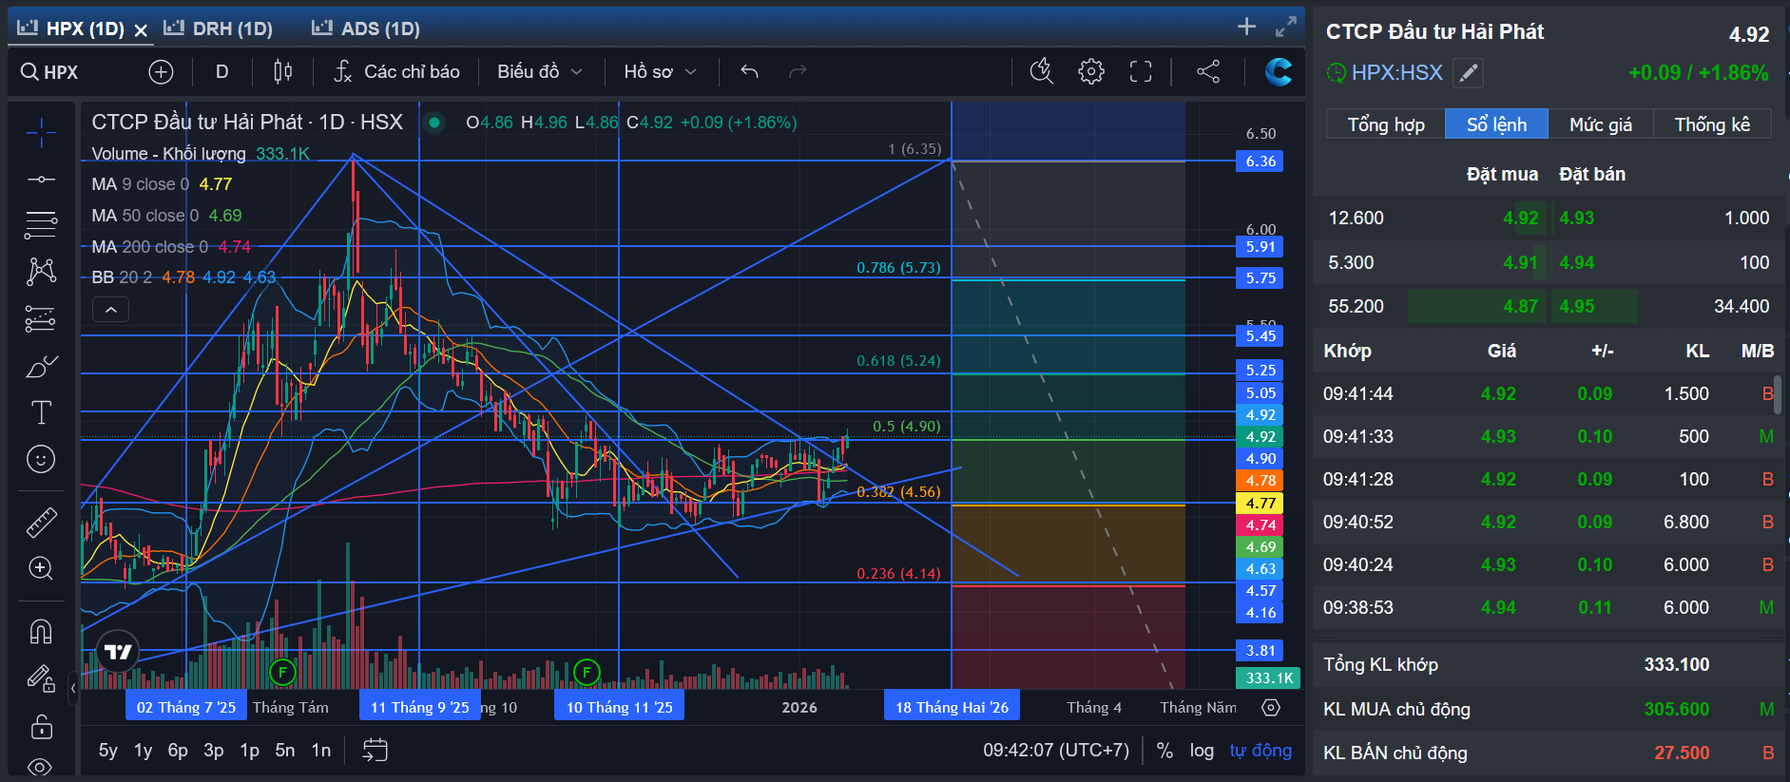The image size is (1790, 782).
Task: Open the Các chỉ báo indicators dialog
Action: (396, 71)
